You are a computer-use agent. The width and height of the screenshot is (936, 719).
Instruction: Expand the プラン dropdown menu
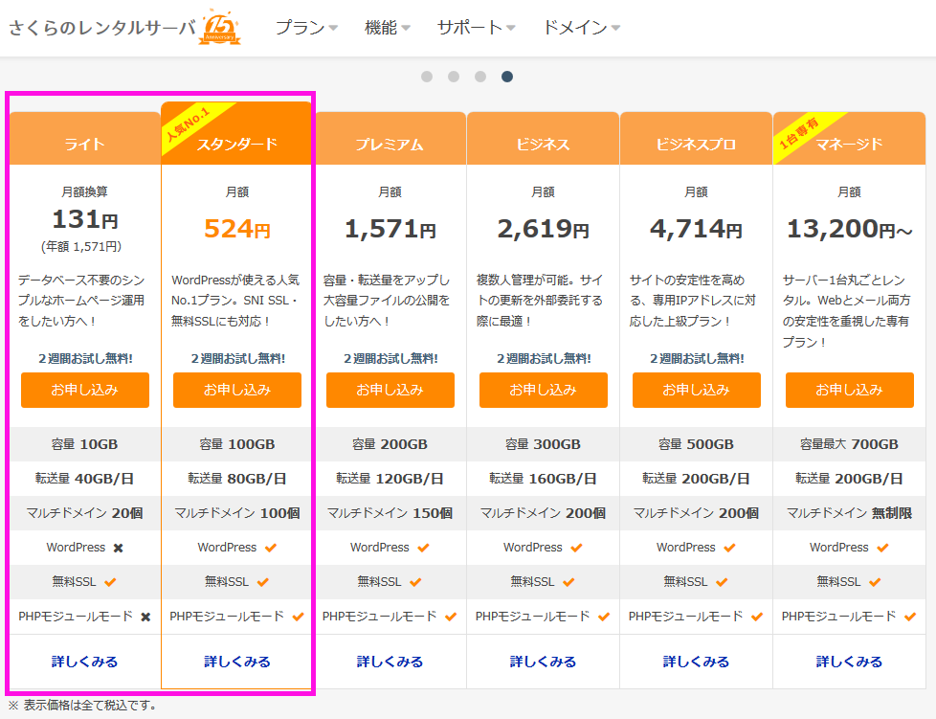306,28
